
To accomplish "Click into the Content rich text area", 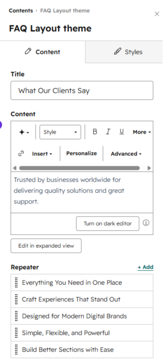I will (x=82, y=192).
